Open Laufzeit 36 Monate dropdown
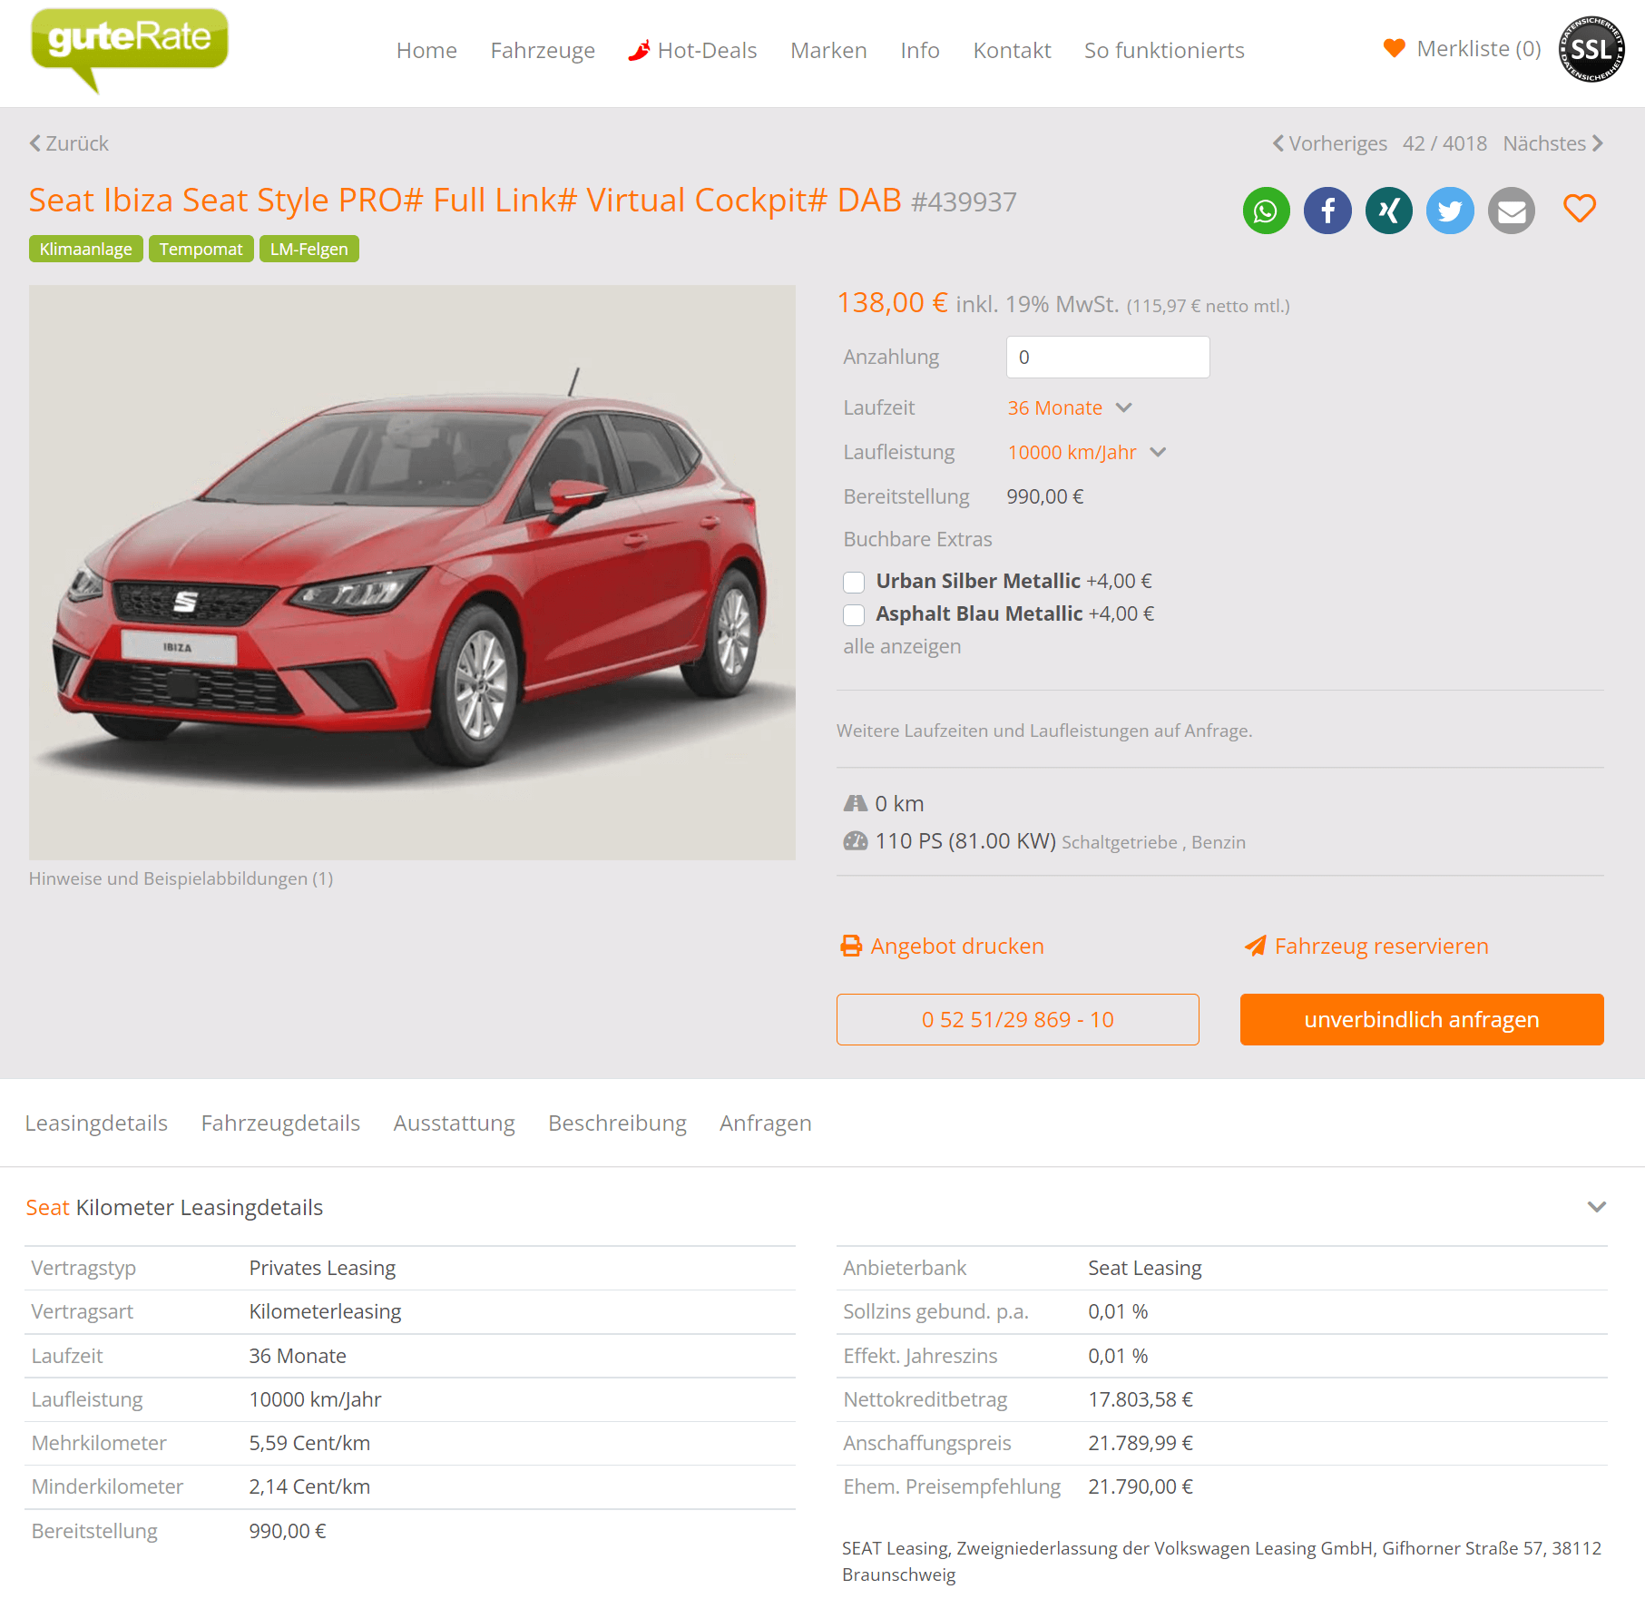The image size is (1645, 1599). click(x=1070, y=407)
